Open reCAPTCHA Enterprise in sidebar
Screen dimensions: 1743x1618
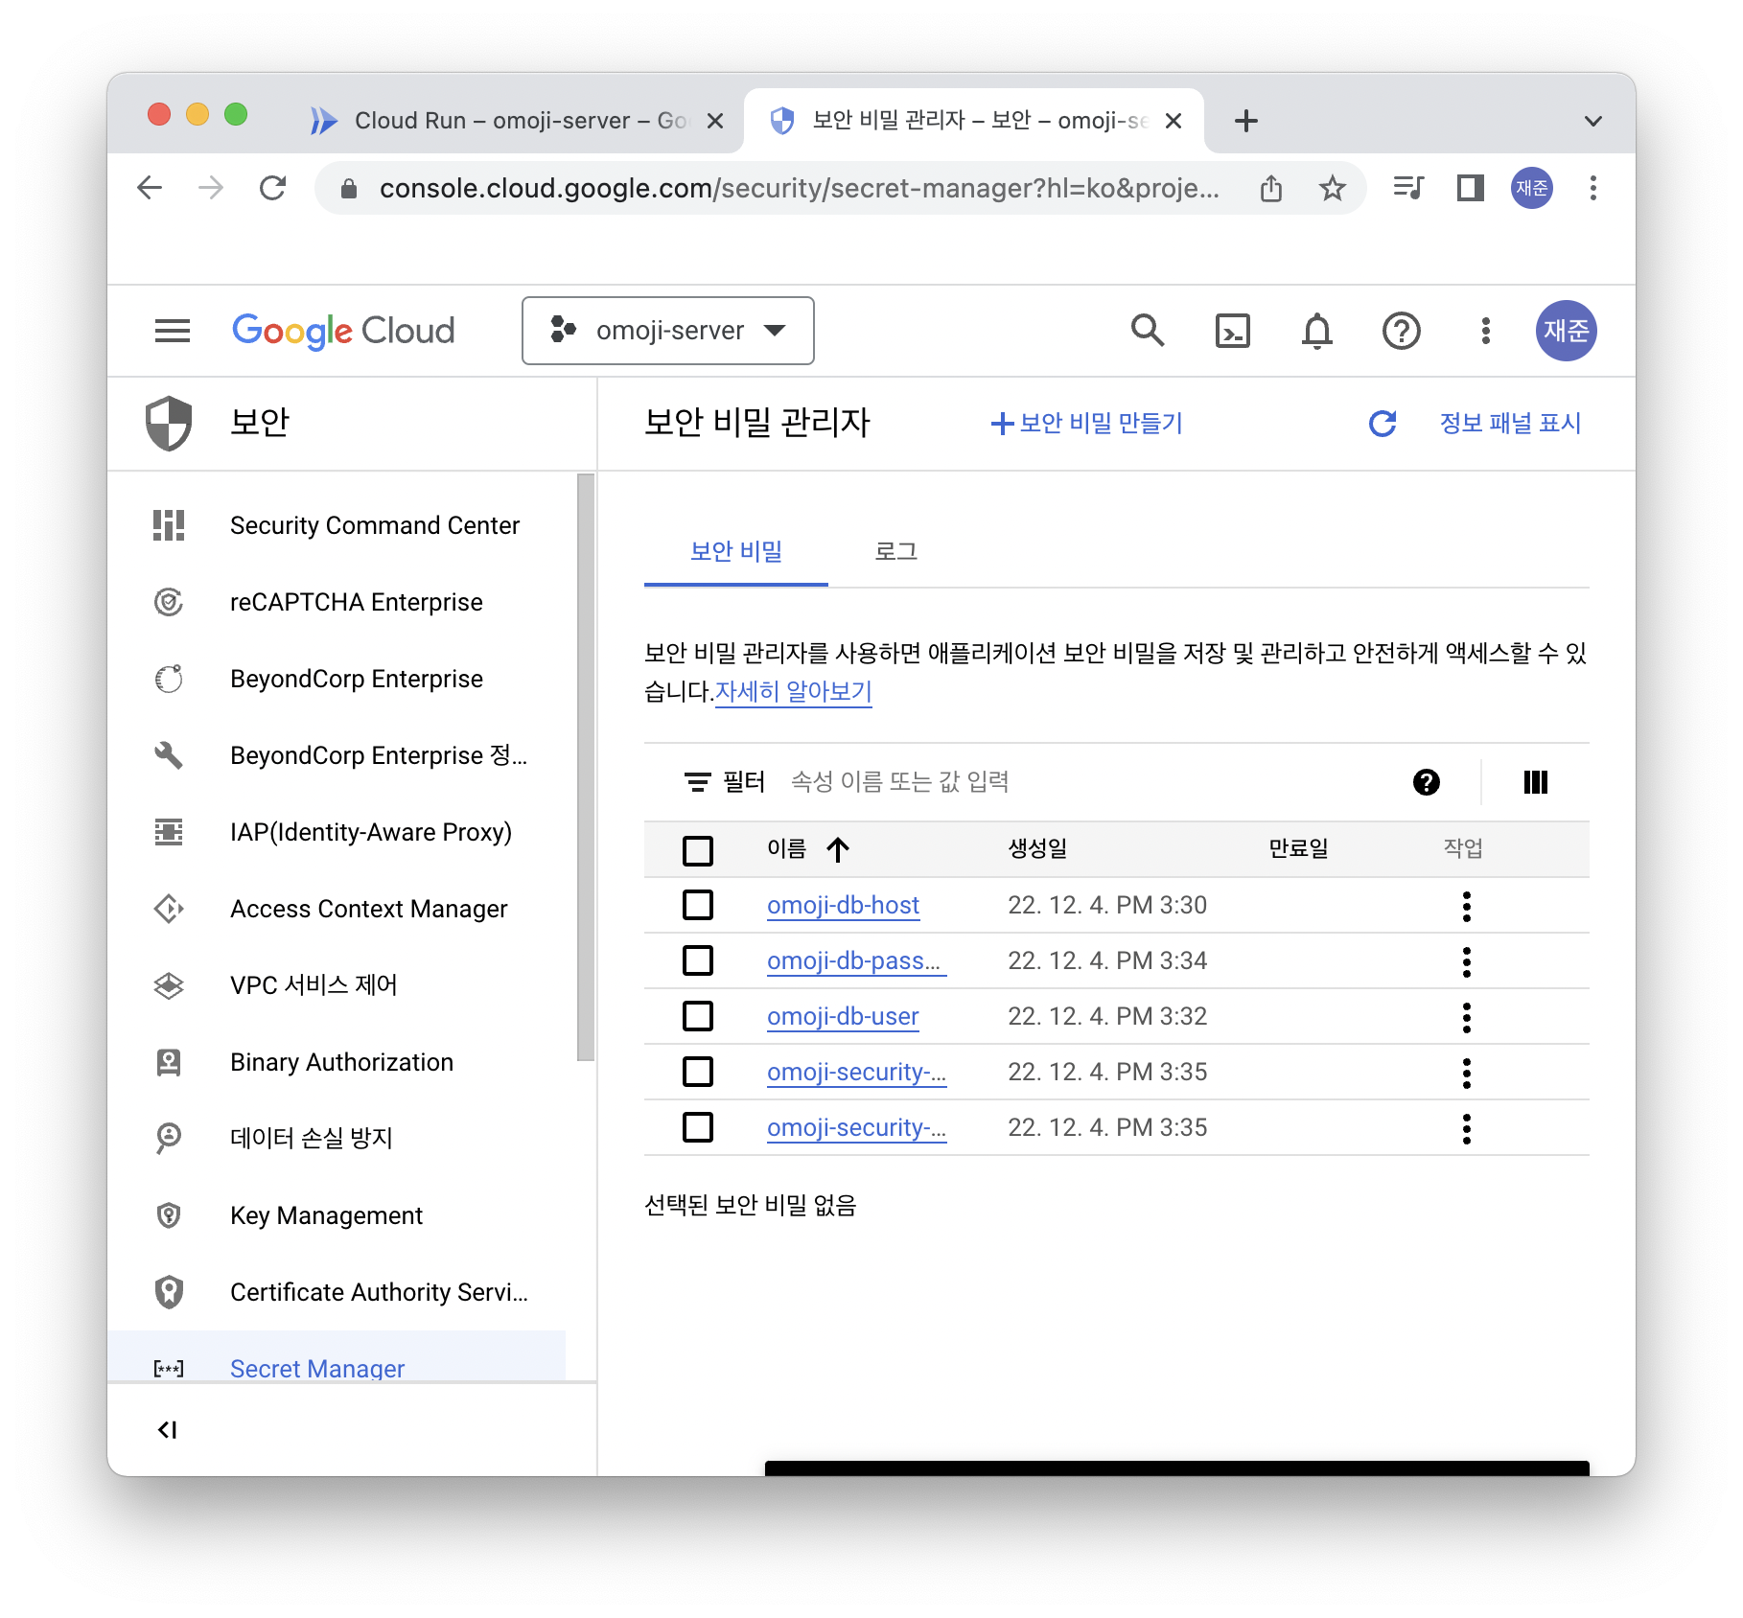pyautogui.click(x=337, y=602)
